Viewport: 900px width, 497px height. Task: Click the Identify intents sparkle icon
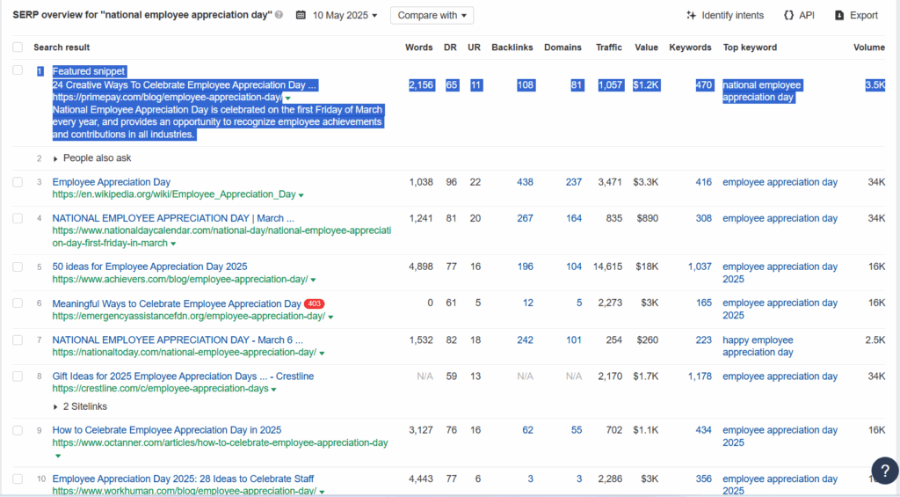(691, 15)
